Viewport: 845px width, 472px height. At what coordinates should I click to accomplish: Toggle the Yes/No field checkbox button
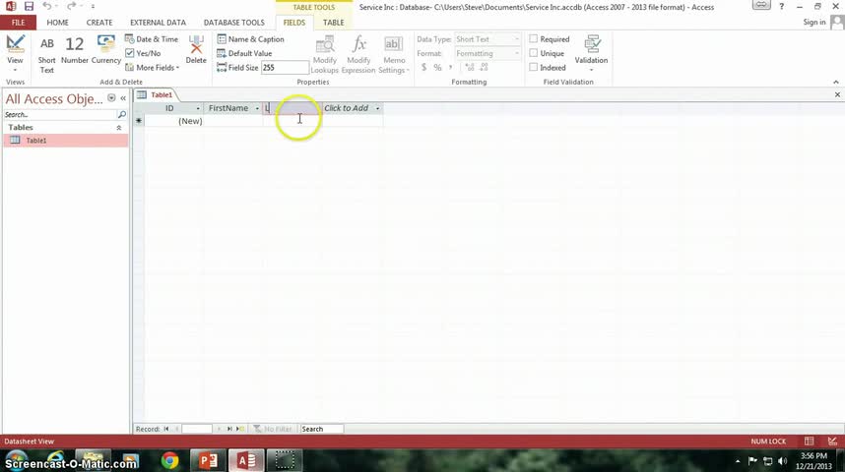click(143, 53)
